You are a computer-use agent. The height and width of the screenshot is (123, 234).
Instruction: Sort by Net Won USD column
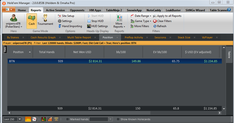coord(85,52)
